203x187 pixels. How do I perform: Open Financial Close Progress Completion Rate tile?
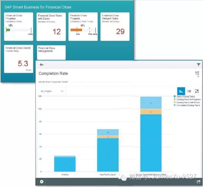(x=19, y=27)
